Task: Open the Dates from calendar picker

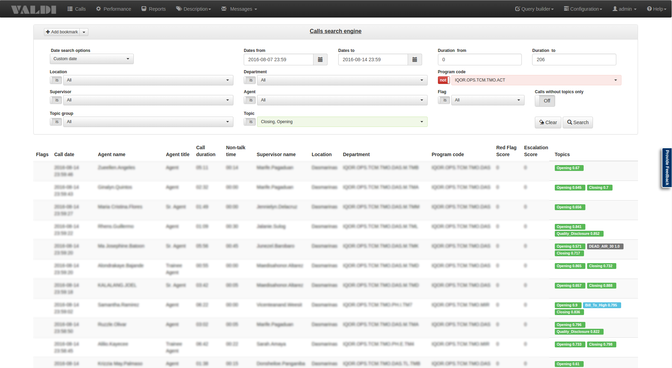Action: [320, 59]
